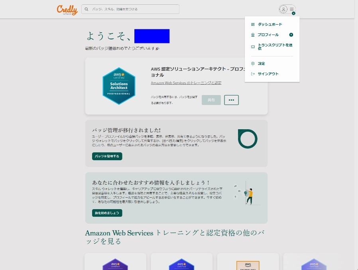358x270 pixels.
Task: Click the blue AWS certified badge card
Action: [181, 261]
